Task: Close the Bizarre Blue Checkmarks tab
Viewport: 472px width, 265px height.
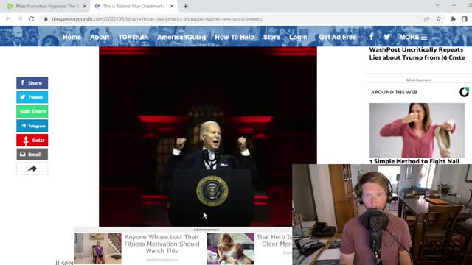Action: [172, 6]
